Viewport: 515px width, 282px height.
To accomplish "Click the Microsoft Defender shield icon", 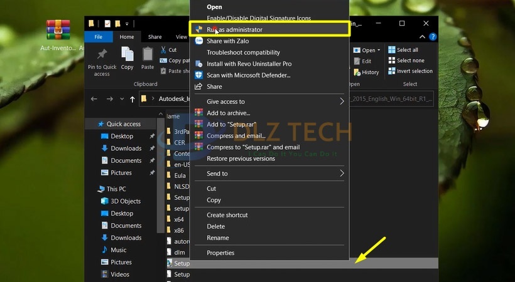I will pos(198,75).
